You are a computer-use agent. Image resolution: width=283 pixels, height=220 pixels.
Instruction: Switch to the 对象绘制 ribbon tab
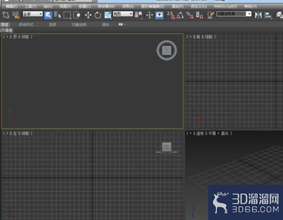click(79, 25)
